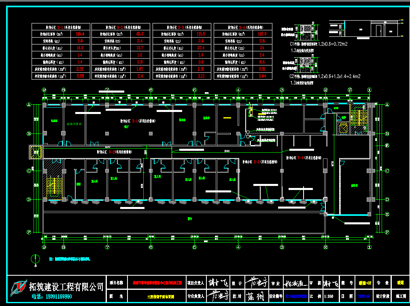Click the company name 拓筑建设工程有限公司

coord(66,287)
